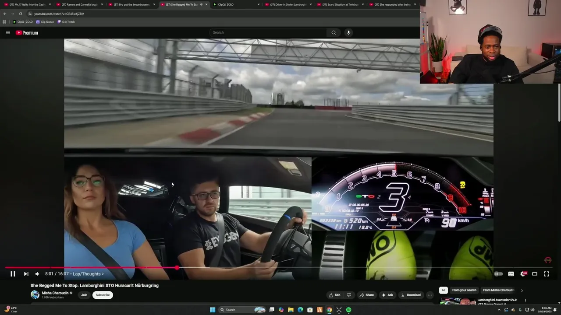
Task: Switch to Driver in Stolen Lamborghini tab
Action: [x=288, y=4]
